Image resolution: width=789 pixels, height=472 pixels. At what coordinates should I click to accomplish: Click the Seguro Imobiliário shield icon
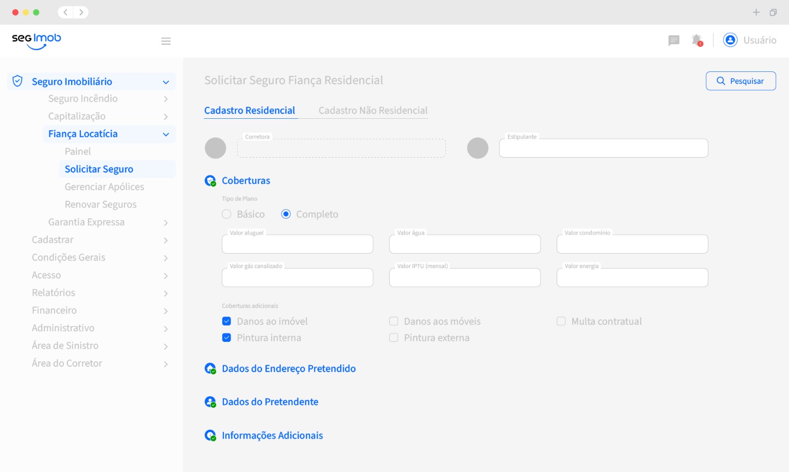[x=18, y=81]
